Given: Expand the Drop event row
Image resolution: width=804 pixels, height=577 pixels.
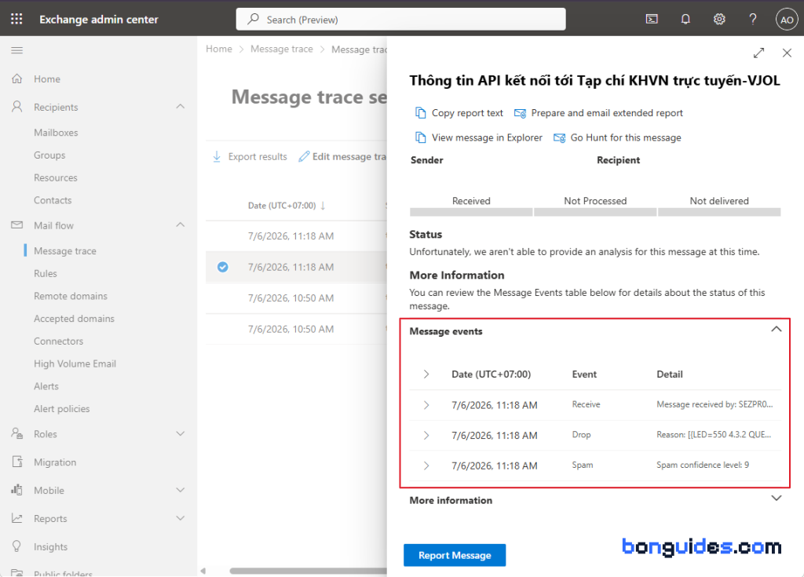Looking at the screenshot, I should [426, 436].
